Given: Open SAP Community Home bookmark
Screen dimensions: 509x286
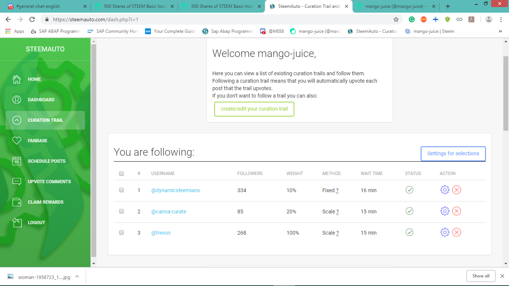Looking at the screenshot, I should [x=113, y=31].
